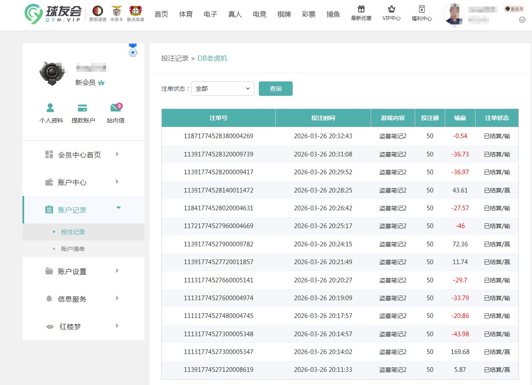Open 提款账户 via the bank card icon

[x=82, y=108]
